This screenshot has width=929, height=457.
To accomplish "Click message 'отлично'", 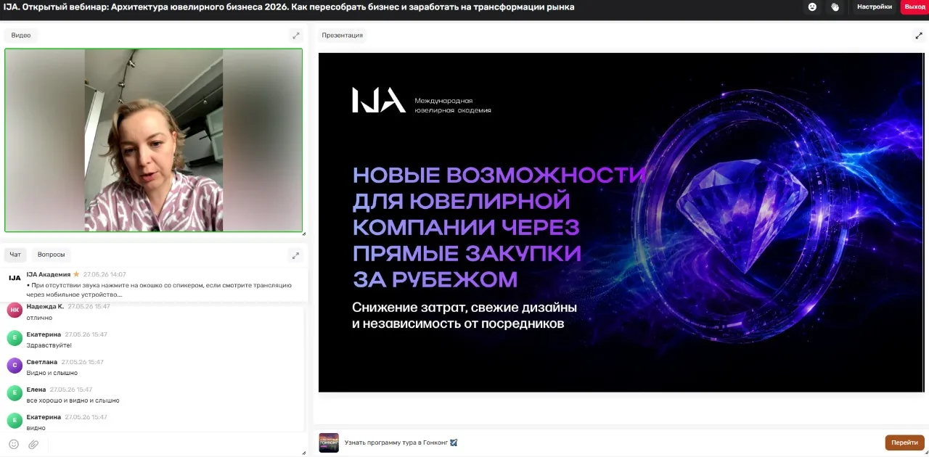I will [x=39, y=318].
